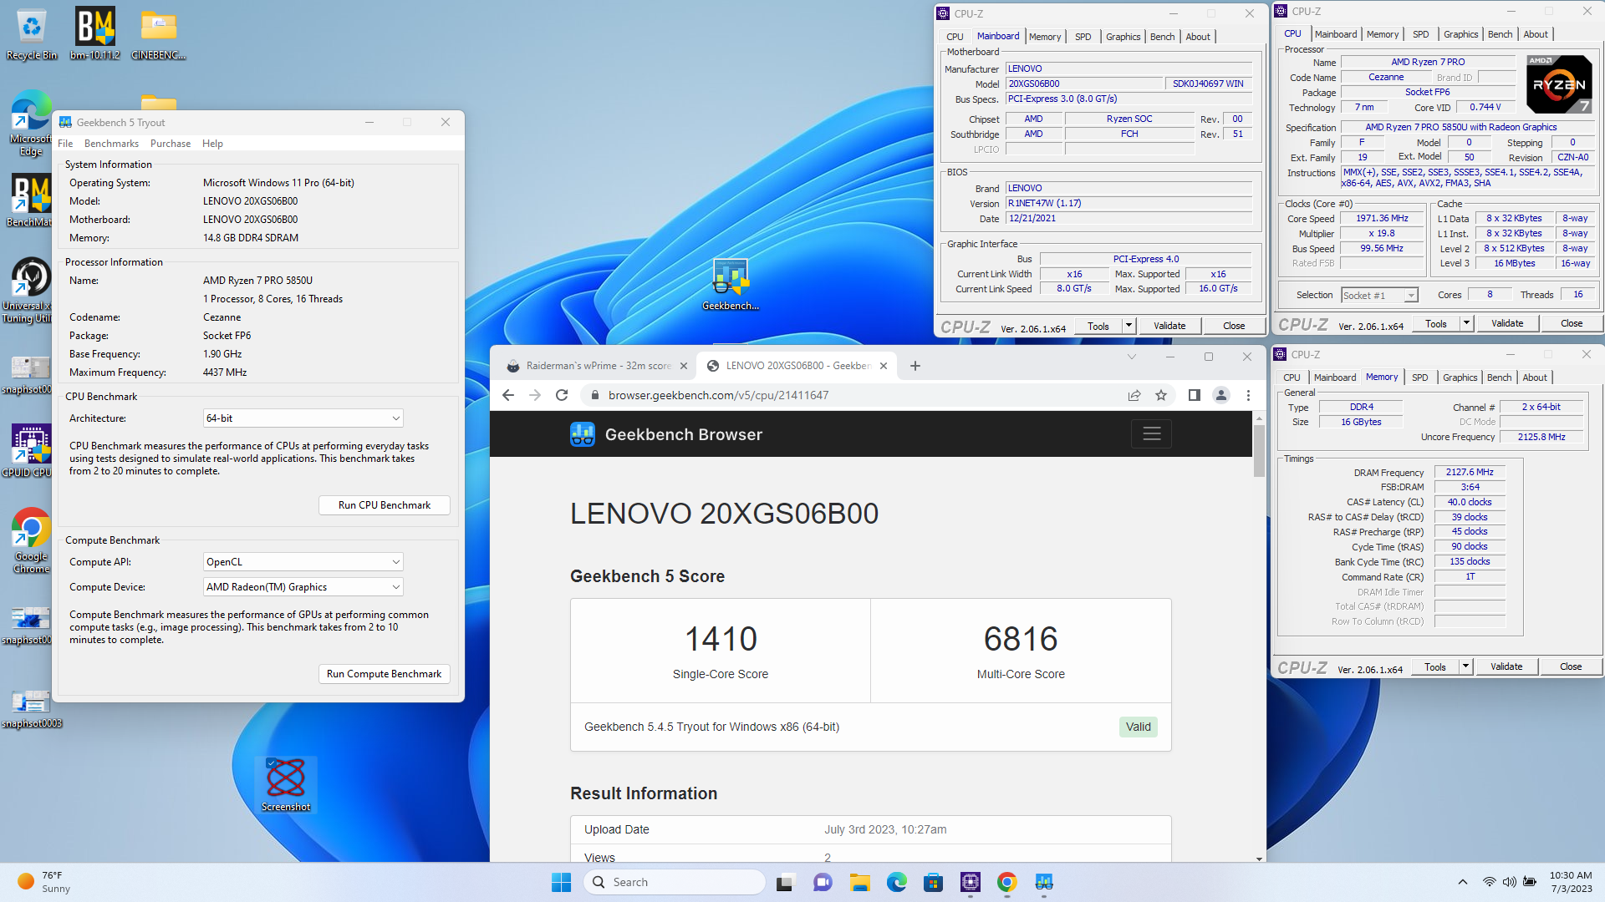Show hidden system tray icons

point(1462,882)
